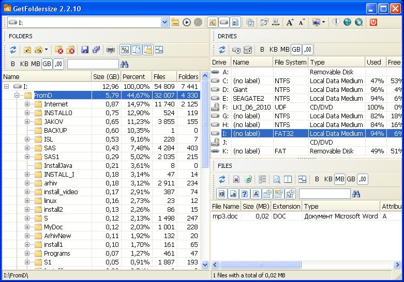
Task: Select the mp3.doc file entry
Action: (225, 216)
